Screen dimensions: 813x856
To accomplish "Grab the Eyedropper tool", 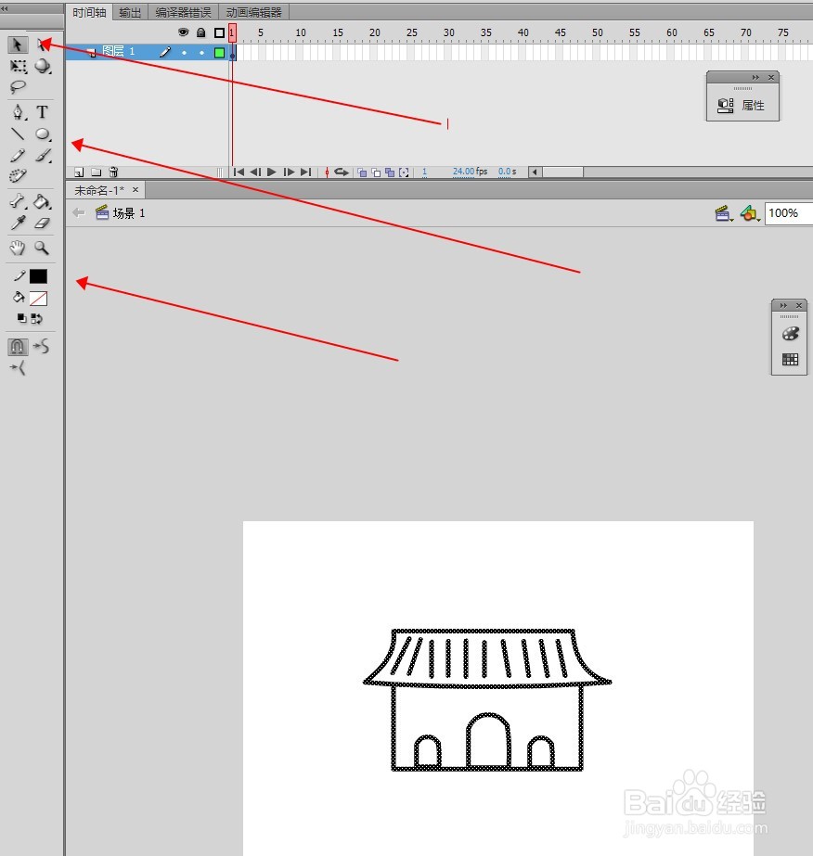I will [x=17, y=224].
